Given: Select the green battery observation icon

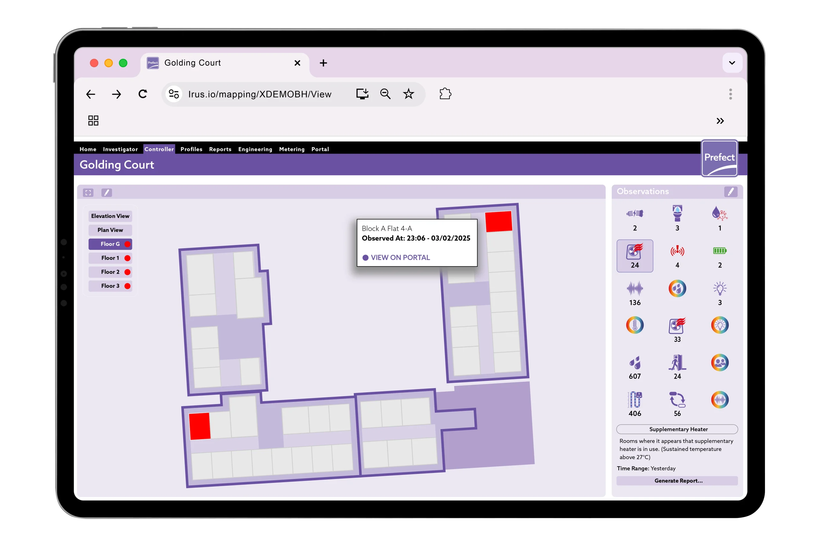Looking at the screenshot, I should pos(719,251).
